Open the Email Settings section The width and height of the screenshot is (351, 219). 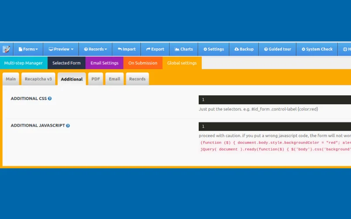click(x=104, y=63)
